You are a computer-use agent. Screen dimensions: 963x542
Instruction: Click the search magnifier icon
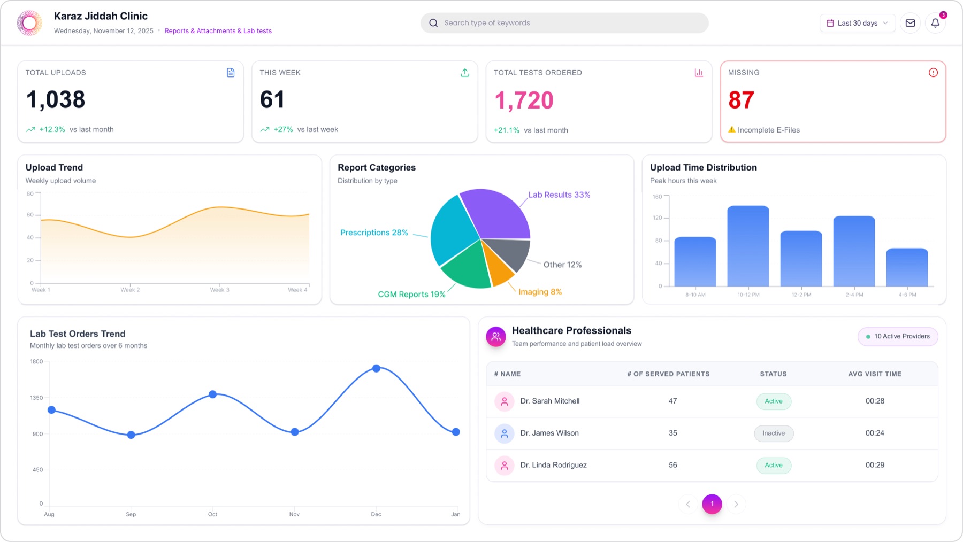pos(433,23)
